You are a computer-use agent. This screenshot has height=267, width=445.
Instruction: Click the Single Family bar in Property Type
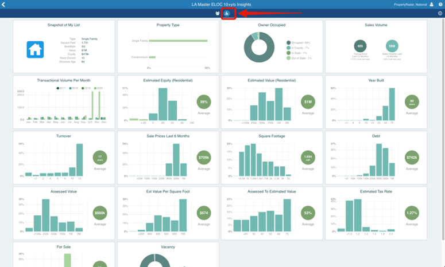point(178,41)
